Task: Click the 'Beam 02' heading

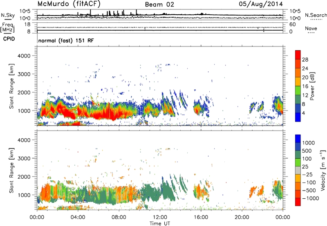Action: pyautogui.click(x=159, y=4)
